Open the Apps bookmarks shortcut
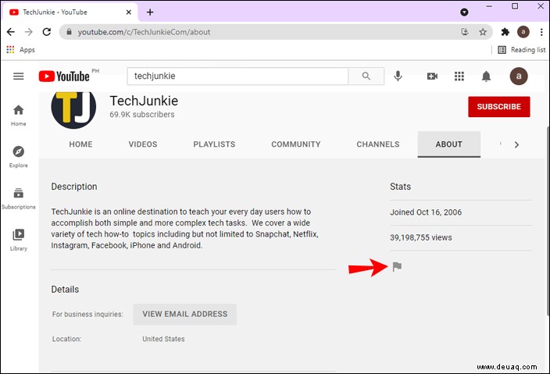 (x=20, y=50)
